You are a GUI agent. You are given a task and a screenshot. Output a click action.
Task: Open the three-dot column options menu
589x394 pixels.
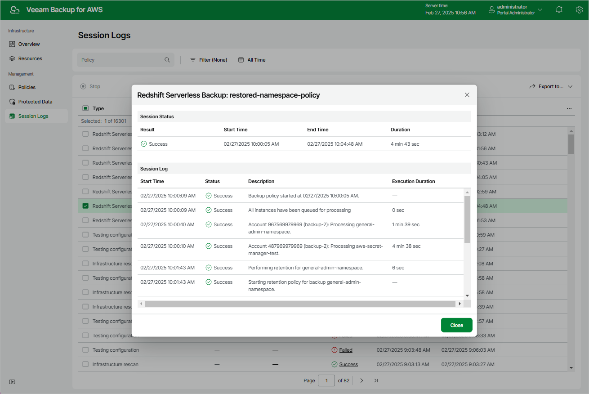tap(569, 108)
